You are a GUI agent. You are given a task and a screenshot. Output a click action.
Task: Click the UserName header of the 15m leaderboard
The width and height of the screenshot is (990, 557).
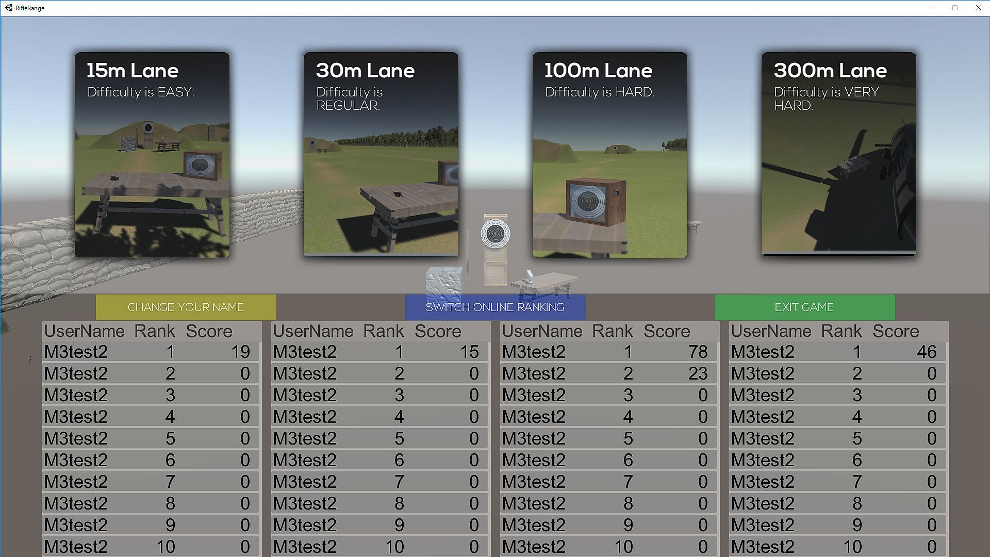[84, 331]
